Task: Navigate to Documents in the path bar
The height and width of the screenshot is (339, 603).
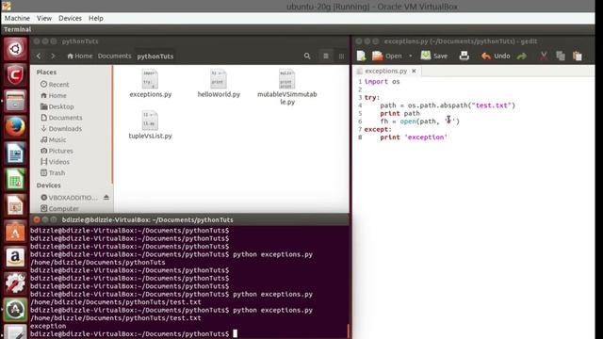Action: (x=114, y=56)
